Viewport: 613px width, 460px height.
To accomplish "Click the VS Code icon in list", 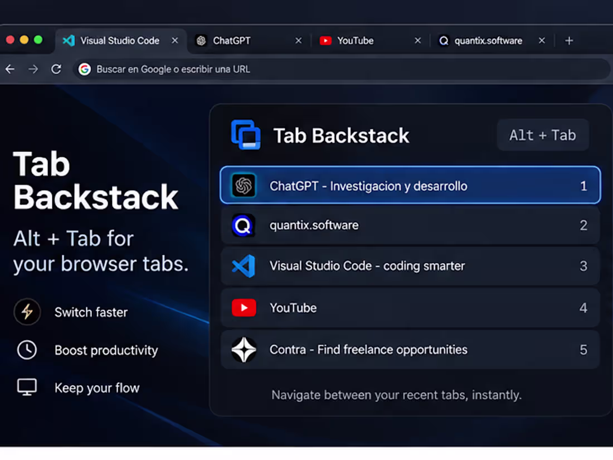I will 244,266.
